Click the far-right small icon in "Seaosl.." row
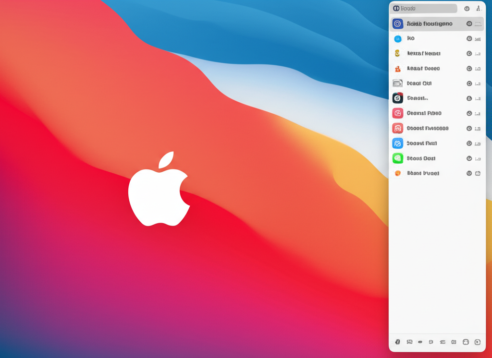 tap(478, 99)
